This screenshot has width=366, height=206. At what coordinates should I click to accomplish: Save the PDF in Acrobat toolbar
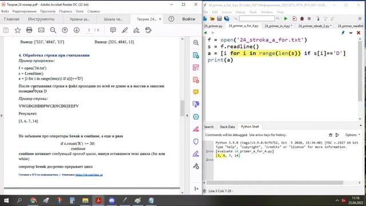pyautogui.click(x=6, y=30)
